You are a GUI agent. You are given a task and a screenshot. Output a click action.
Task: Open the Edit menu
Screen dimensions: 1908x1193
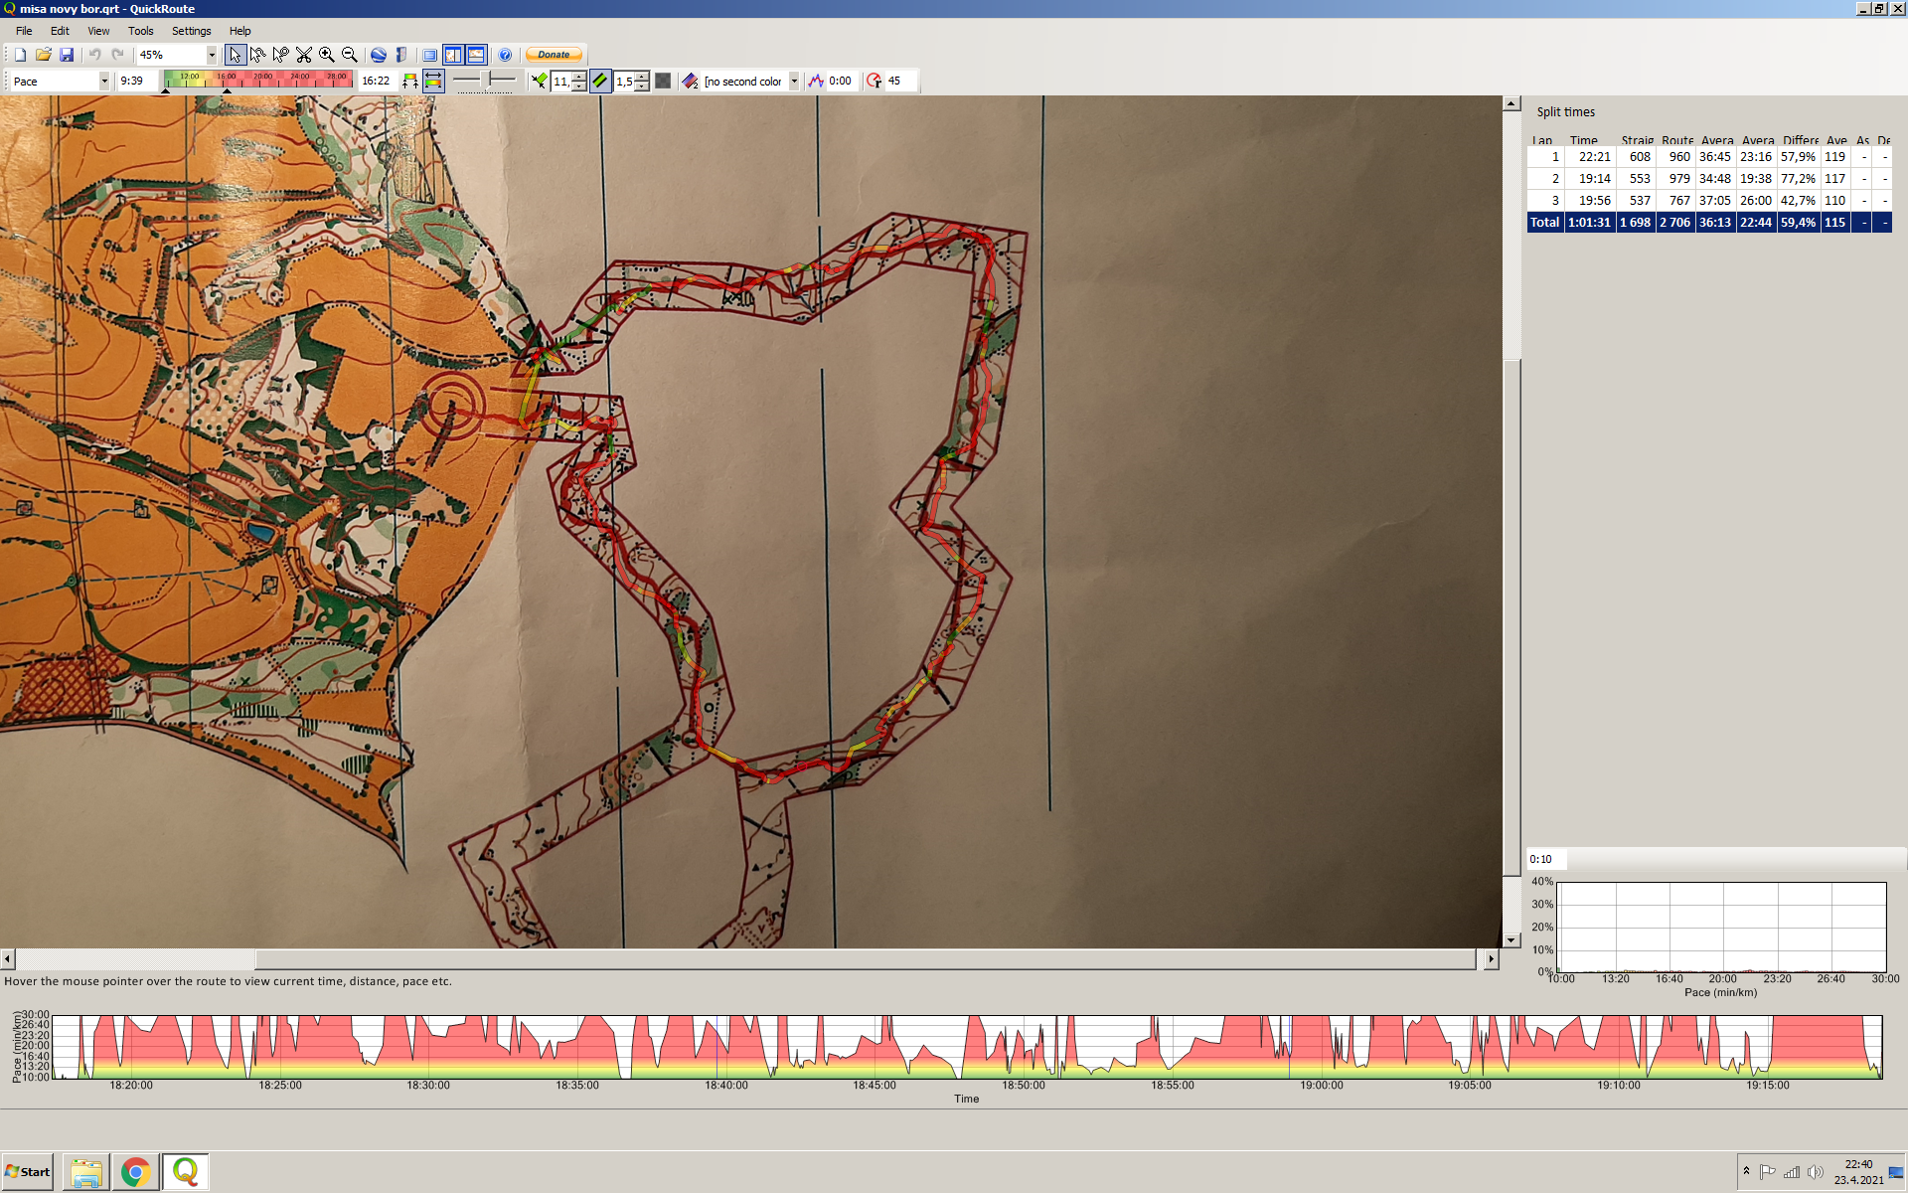[60, 31]
